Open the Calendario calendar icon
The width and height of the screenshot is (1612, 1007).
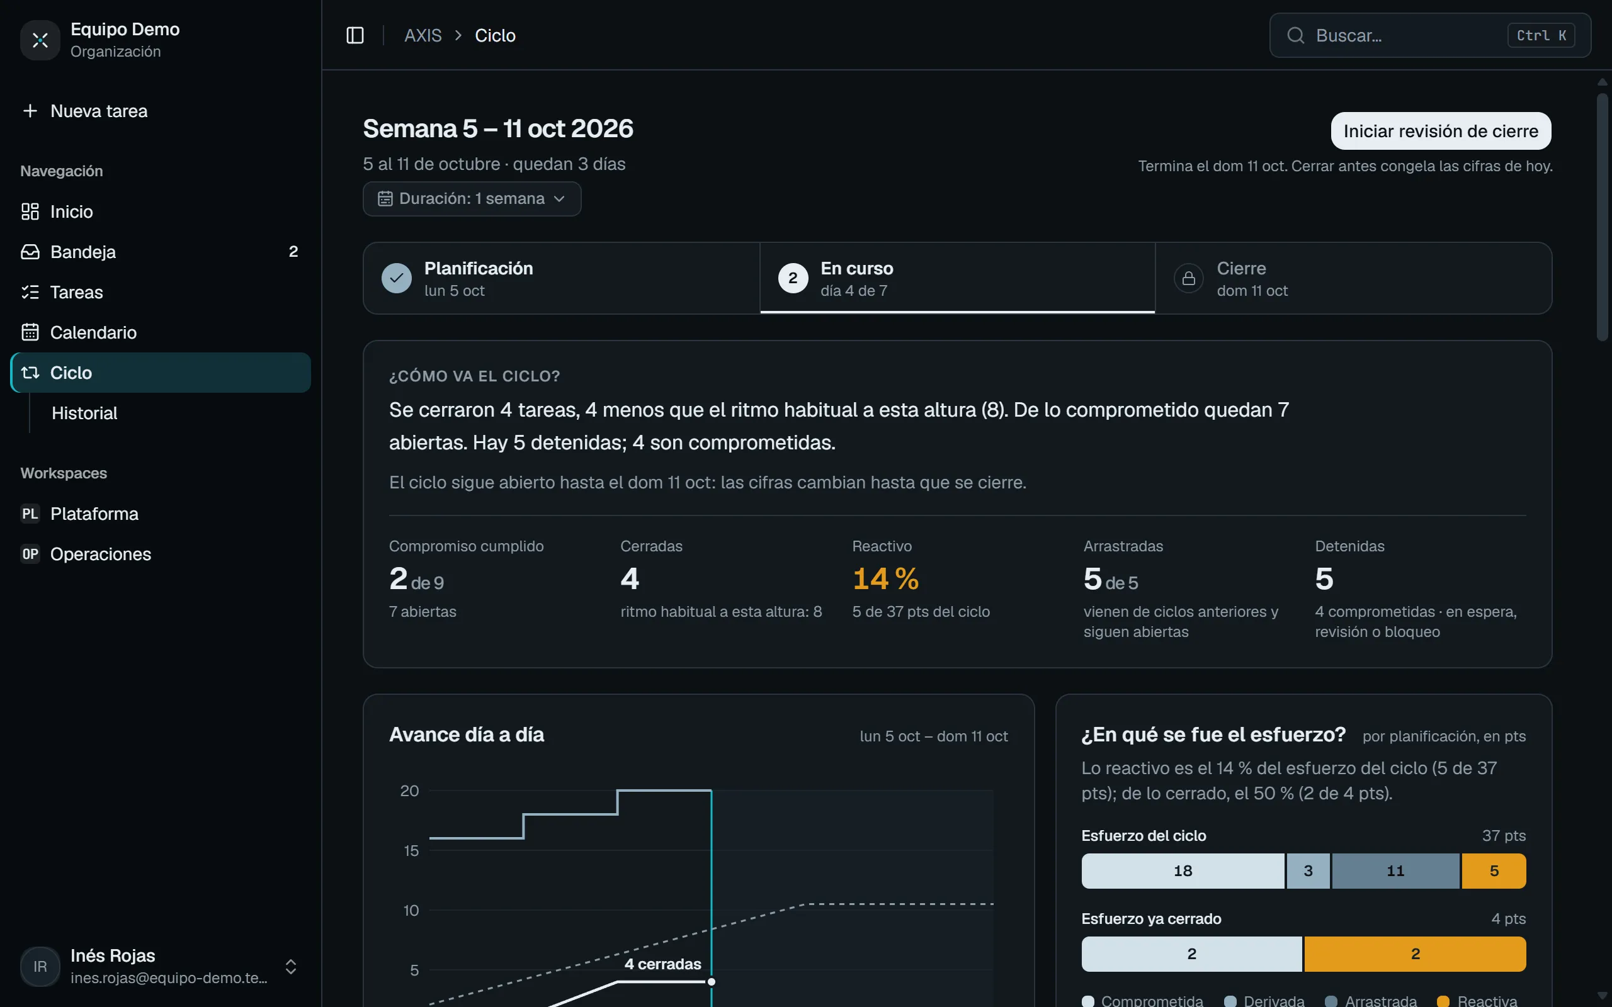[30, 332]
